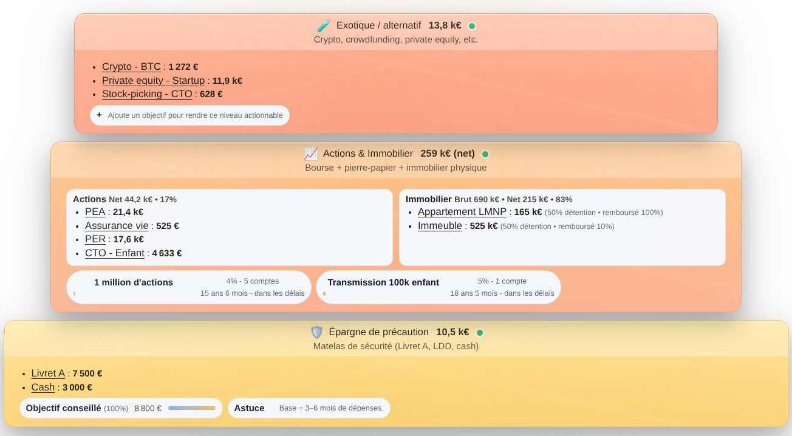The image size is (792, 436).
Task: Open the PEA account details
Action: (x=95, y=212)
